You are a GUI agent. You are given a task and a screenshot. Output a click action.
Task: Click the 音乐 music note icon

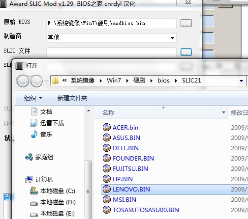(x=34, y=134)
